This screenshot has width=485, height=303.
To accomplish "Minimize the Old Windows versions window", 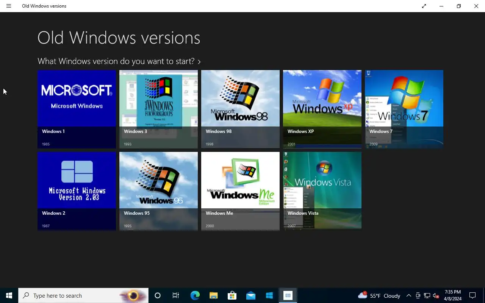I will pos(441,6).
